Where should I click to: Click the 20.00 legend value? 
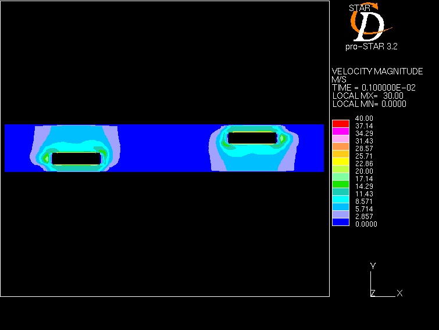[x=365, y=171]
